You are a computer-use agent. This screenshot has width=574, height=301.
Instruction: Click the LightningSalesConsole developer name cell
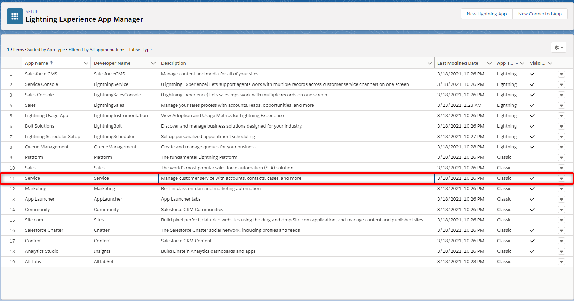118,95
